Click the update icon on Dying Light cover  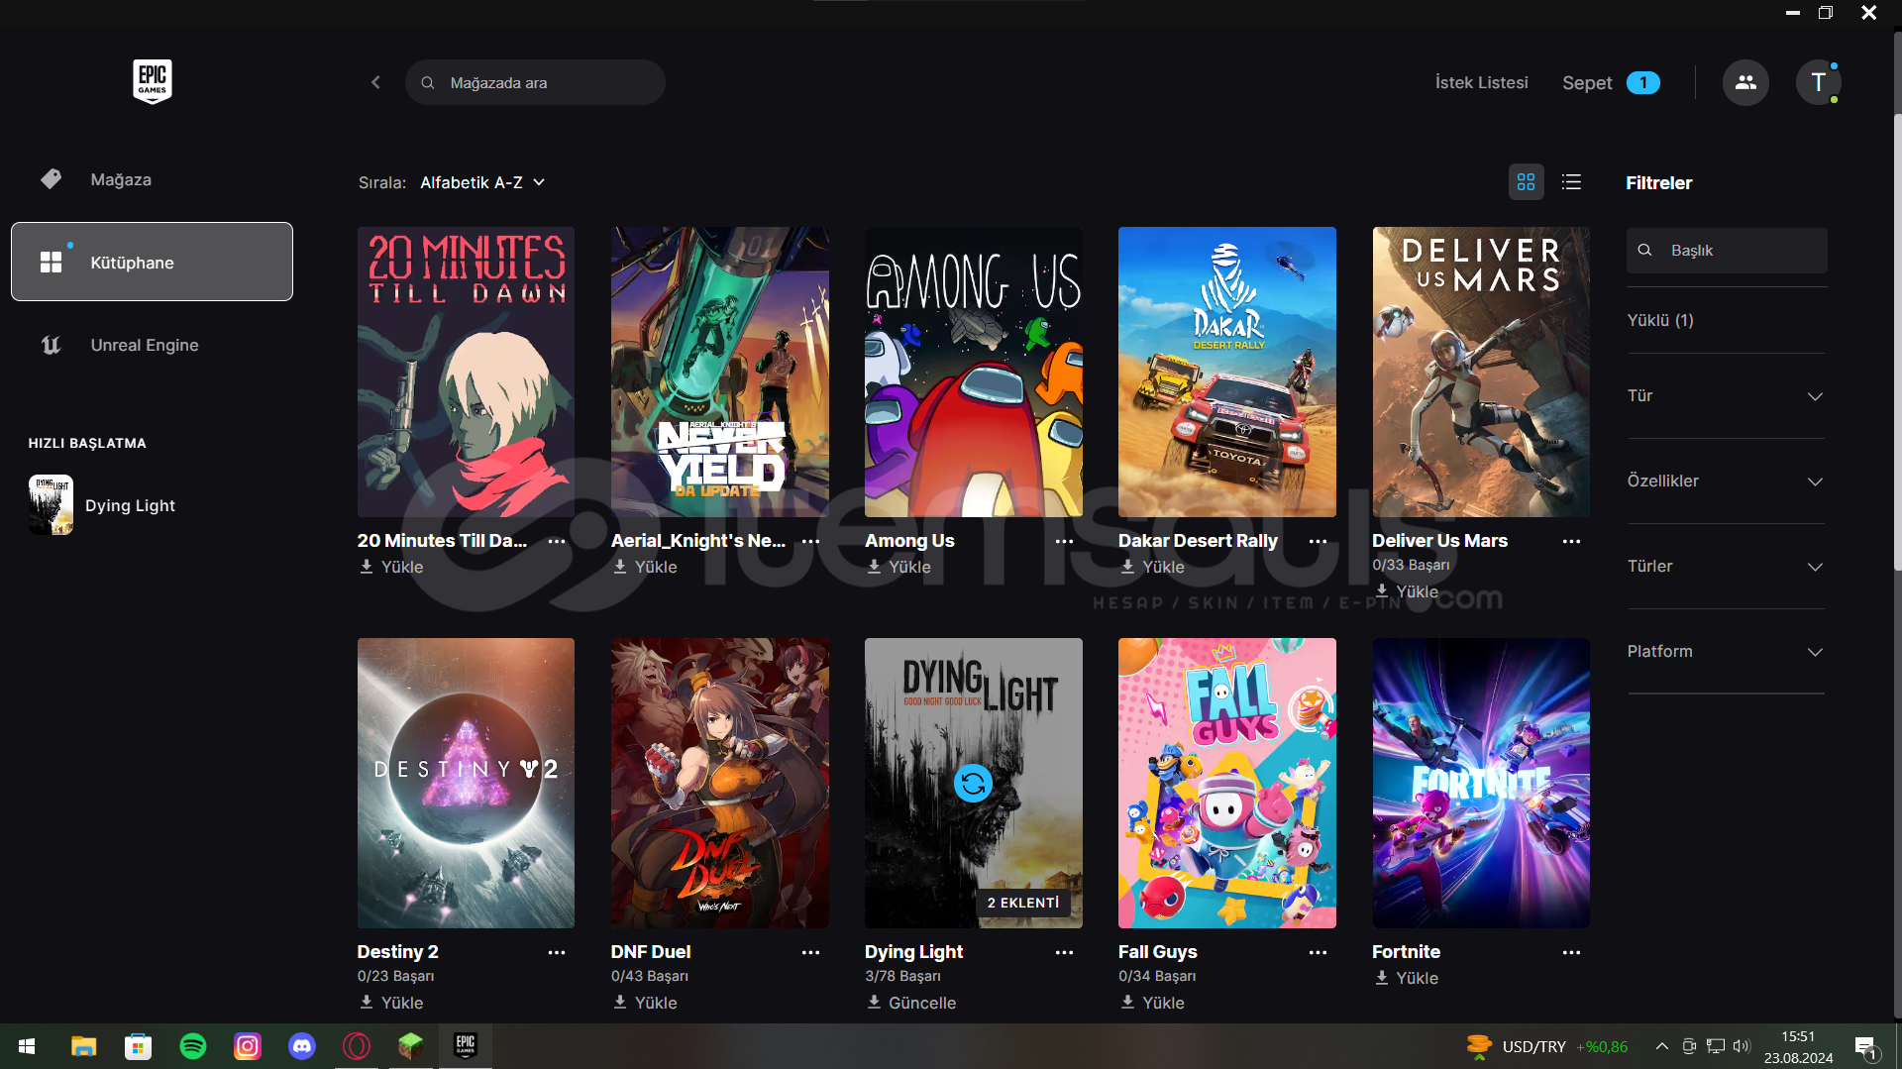coord(973,783)
